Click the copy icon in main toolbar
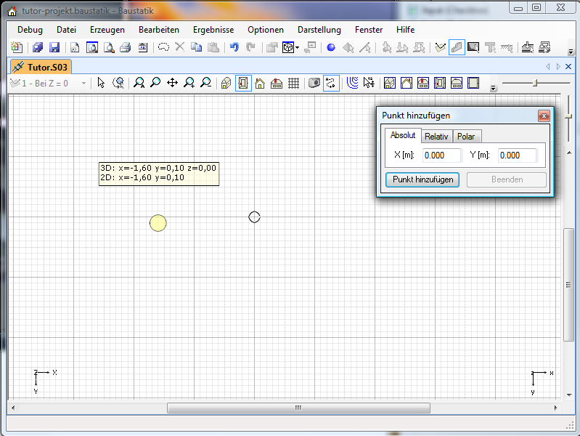 (x=197, y=47)
